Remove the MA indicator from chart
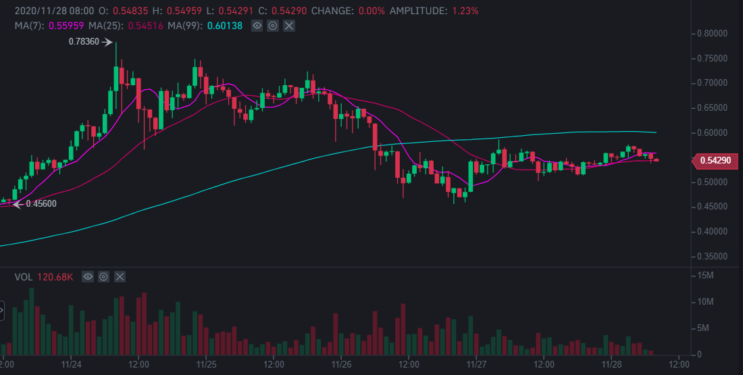 pyautogui.click(x=289, y=26)
